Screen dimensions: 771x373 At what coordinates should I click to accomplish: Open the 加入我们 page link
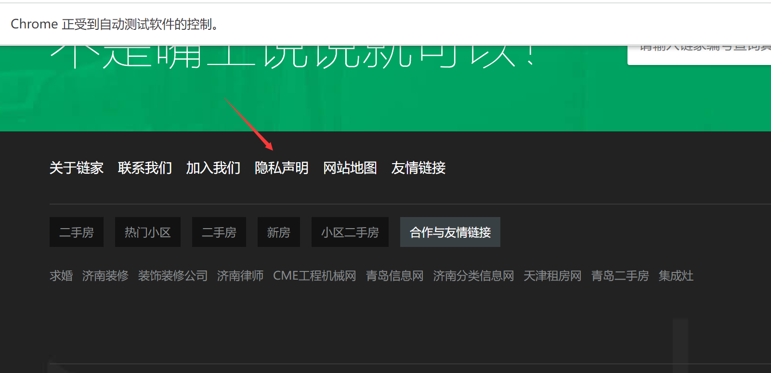213,168
